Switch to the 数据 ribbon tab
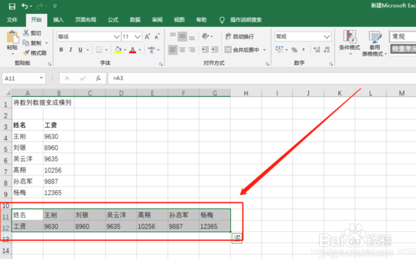This screenshot has width=416, height=268. [x=135, y=20]
